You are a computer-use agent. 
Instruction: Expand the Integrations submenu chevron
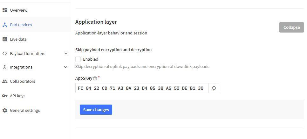click(x=65, y=67)
